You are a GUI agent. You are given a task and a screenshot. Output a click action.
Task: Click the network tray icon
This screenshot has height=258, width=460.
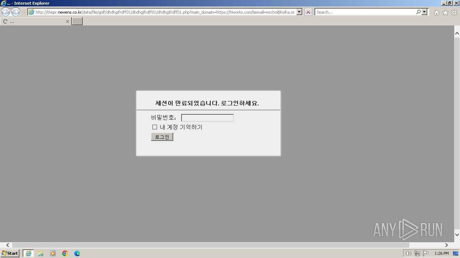[x=417, y=253]
